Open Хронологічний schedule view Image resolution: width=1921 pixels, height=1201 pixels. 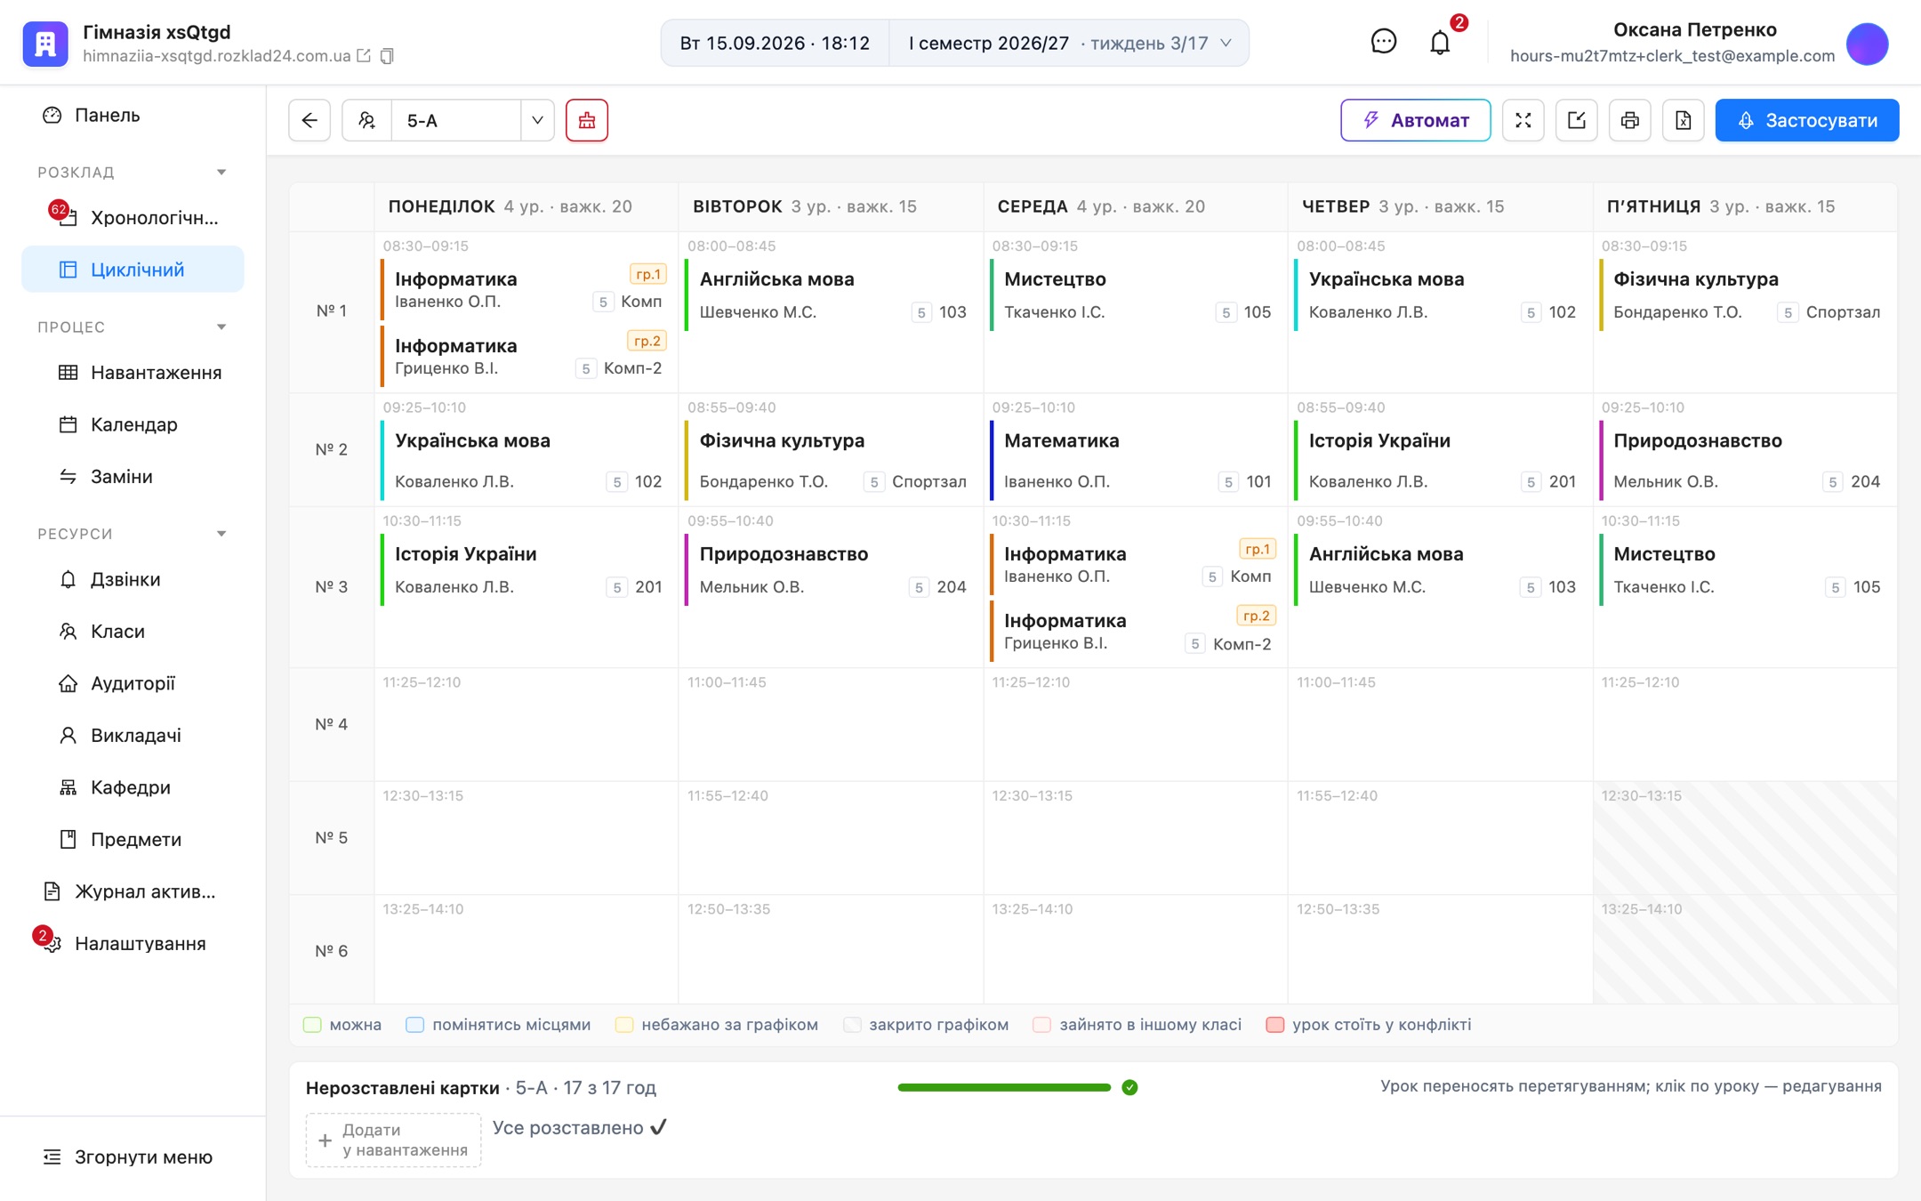click(133, 217)
